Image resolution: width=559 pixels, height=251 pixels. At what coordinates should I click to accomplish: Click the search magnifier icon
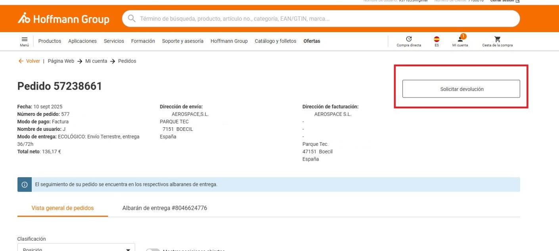point(132,19)
